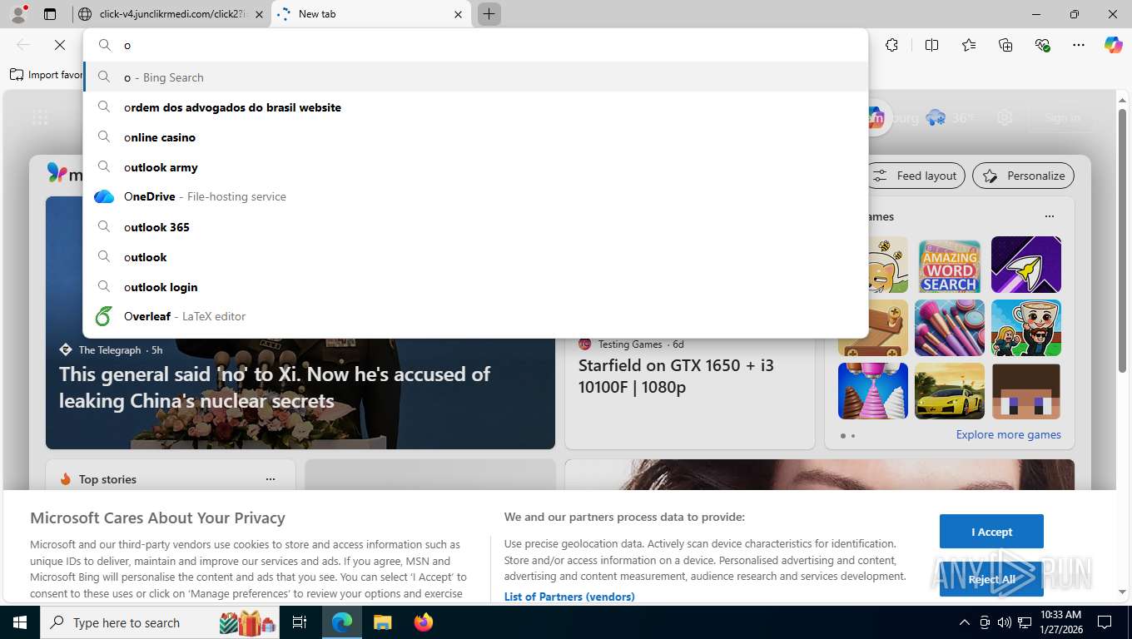Open the rocket game thumbnail

click(x=1025, y=265)
